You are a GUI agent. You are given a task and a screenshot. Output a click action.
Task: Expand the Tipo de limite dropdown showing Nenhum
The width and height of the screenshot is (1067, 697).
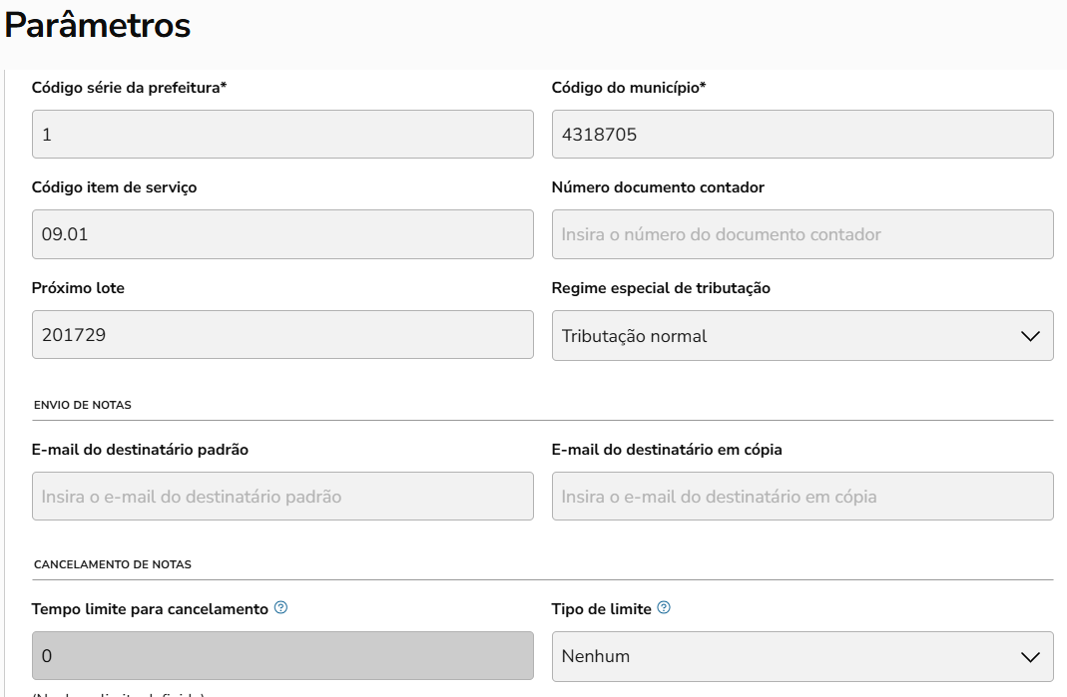[801, 656]
